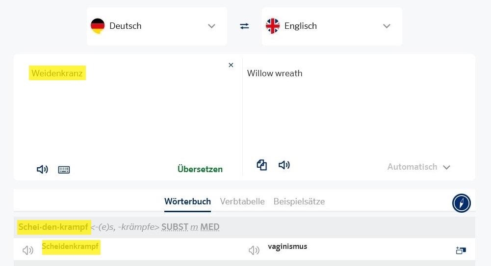Click the MED abbreviation label
Screen dimensions: 491x266
tap(210, 227)
